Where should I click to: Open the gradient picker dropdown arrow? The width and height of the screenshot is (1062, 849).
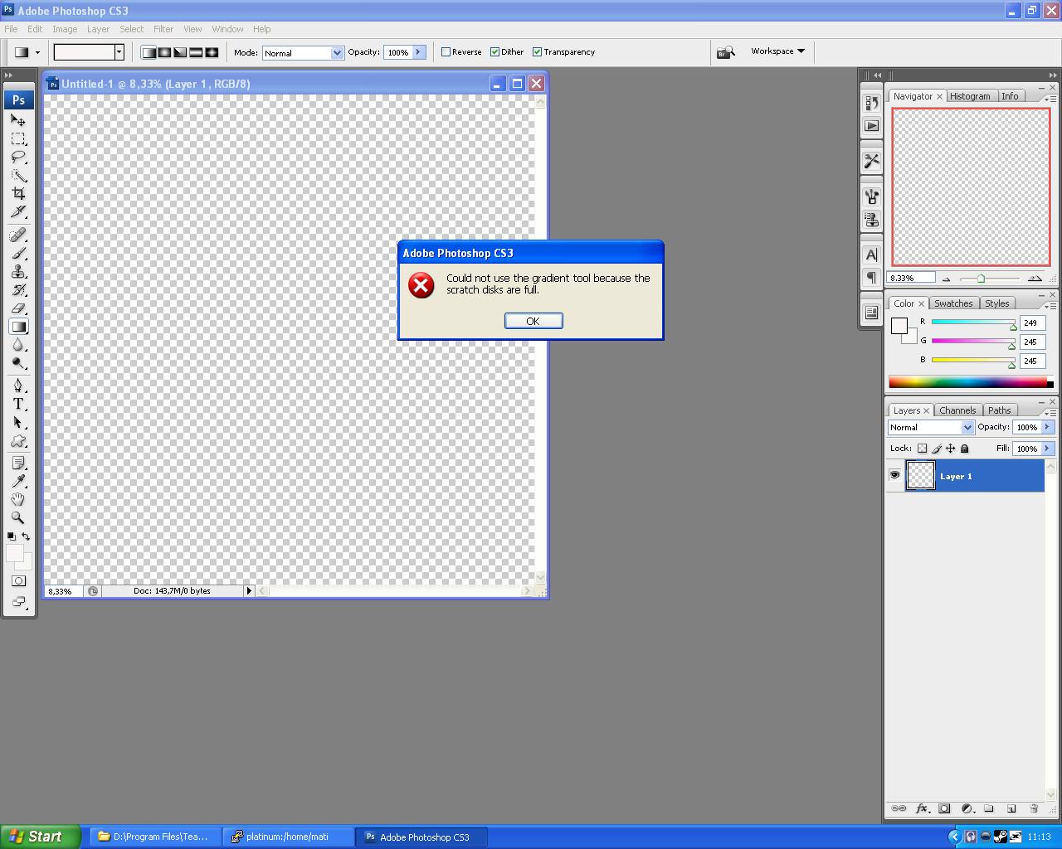(x=119, y=52)
